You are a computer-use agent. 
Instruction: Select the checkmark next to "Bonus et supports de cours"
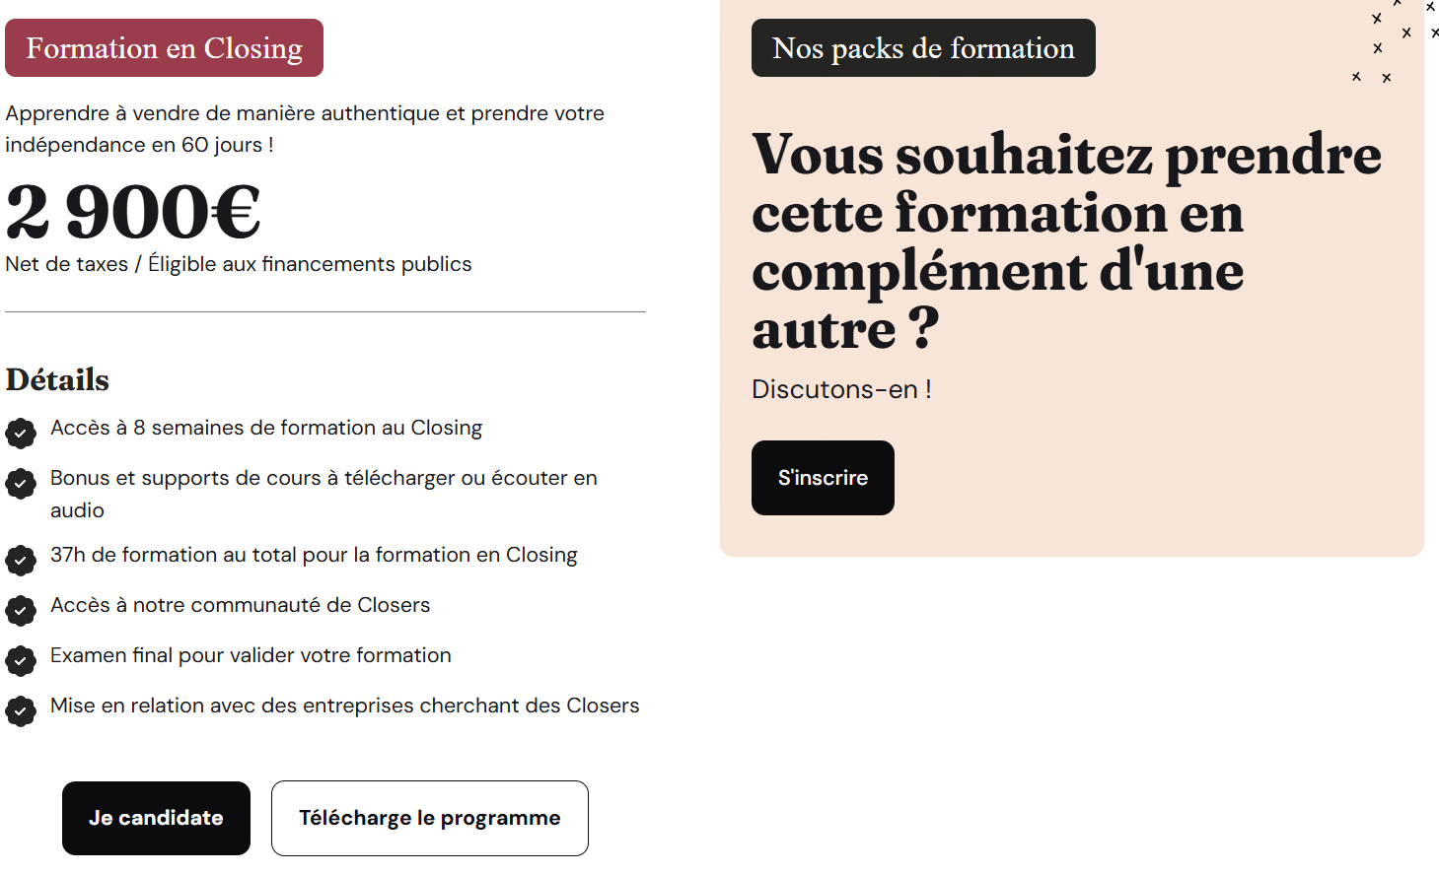click(x=21, y=484)
